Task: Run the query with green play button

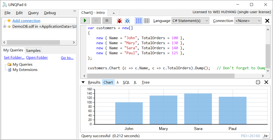Action: click(x=85, y=21)
